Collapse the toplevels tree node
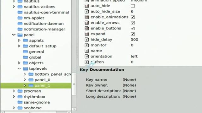Screen dimensions: 202x113 tap(19, 68)
